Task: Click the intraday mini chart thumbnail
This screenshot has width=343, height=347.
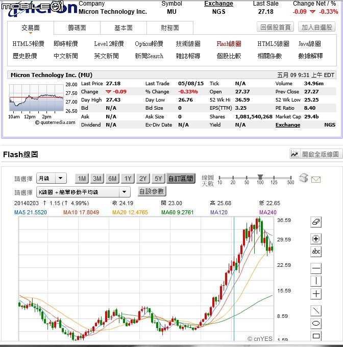Action: 37,97
